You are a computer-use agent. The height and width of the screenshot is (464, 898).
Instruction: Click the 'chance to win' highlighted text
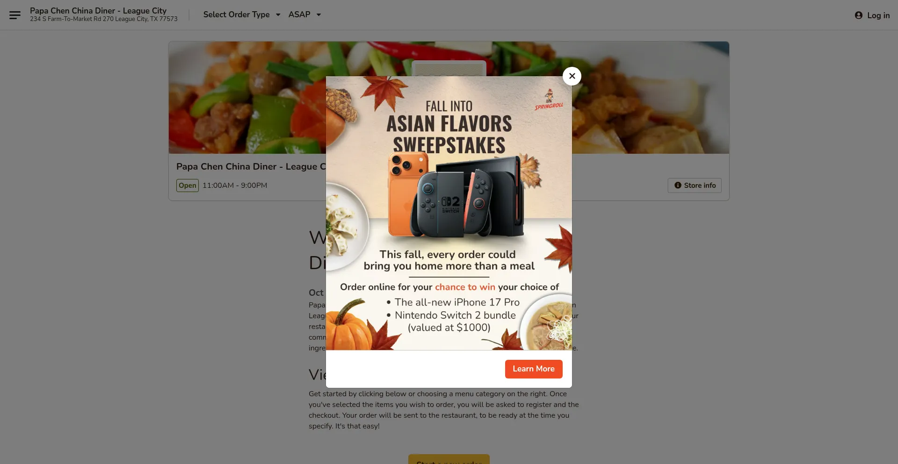465,287
